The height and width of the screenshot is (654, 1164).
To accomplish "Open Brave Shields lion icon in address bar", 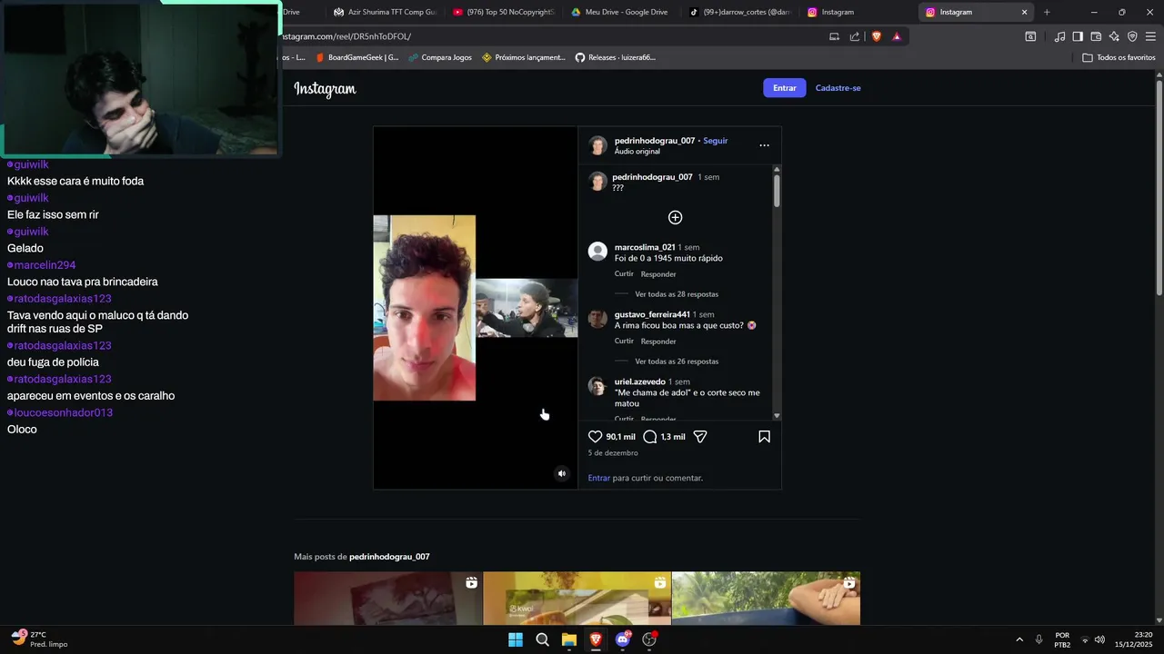I will (876, 36).
